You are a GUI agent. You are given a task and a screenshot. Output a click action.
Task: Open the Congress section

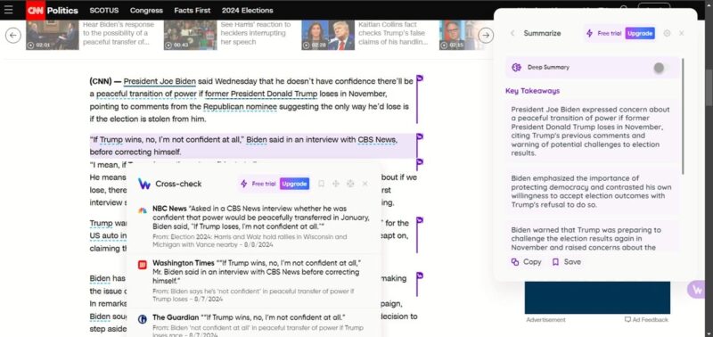coord(146,10)
